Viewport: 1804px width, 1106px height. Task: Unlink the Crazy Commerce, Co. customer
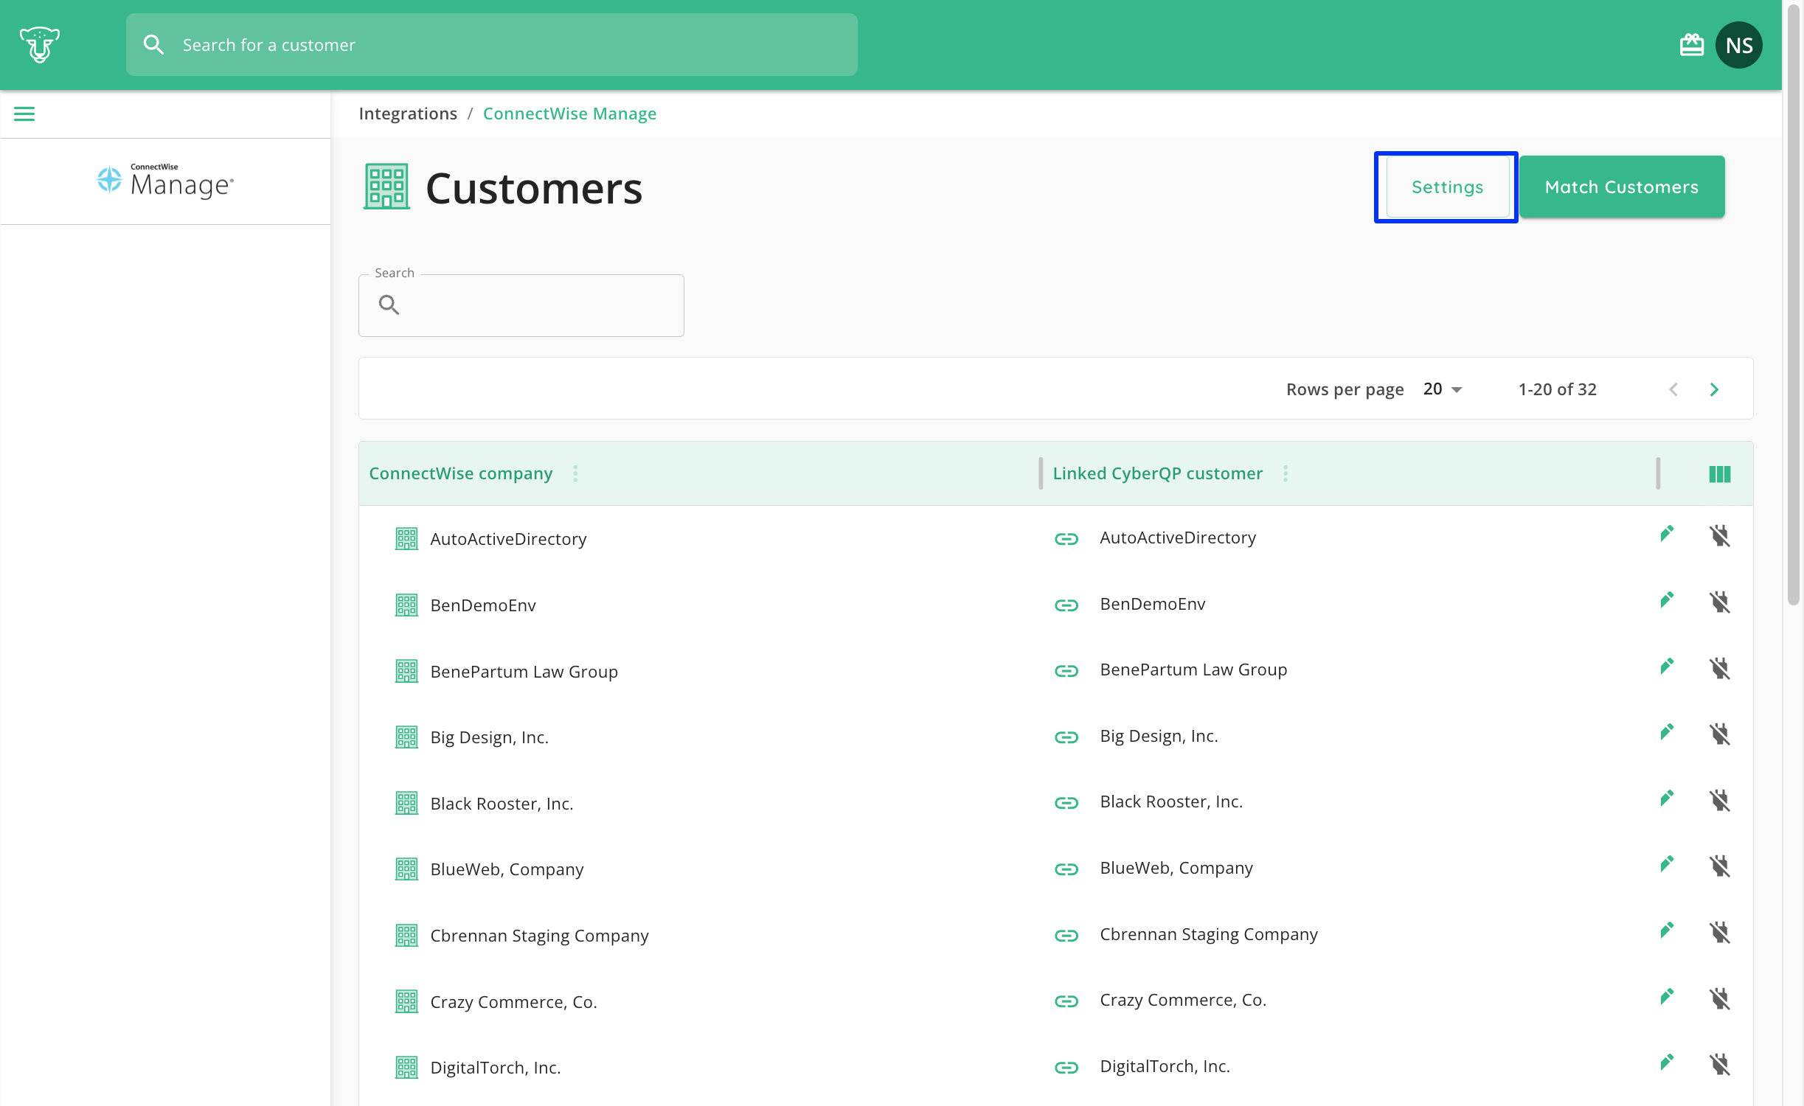[x=1719, y=998]
